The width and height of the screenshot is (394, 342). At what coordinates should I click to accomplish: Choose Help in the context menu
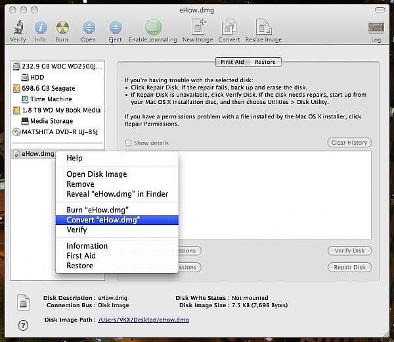[x=117, y=158]
